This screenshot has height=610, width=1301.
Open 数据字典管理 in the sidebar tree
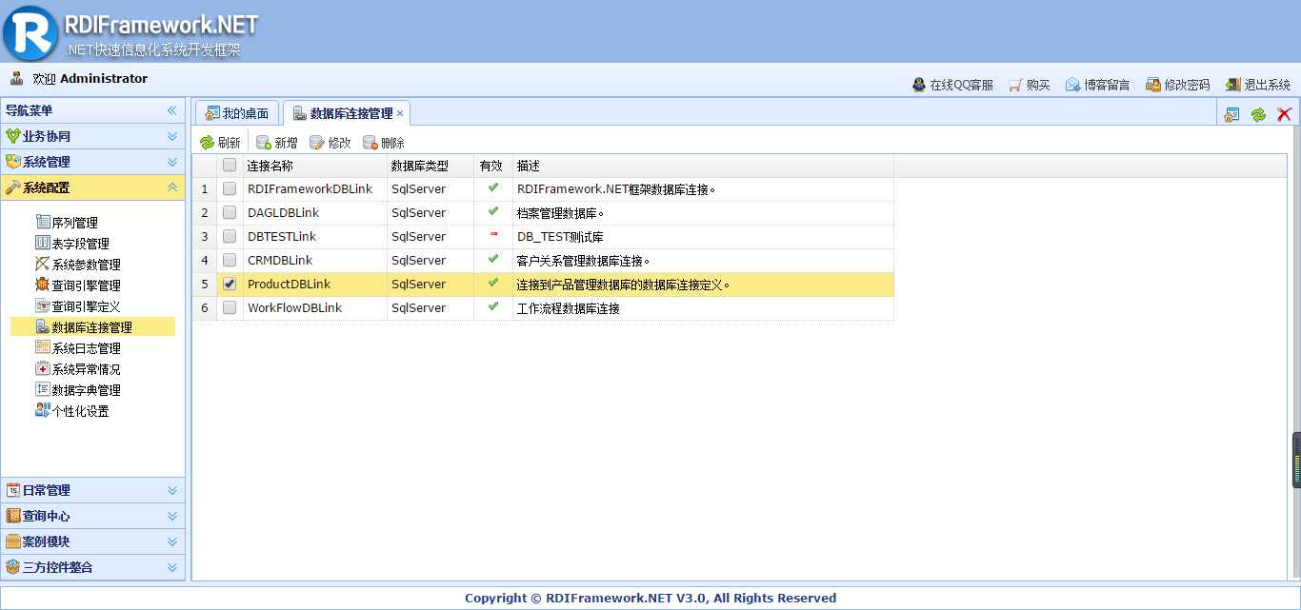point(87,390)
